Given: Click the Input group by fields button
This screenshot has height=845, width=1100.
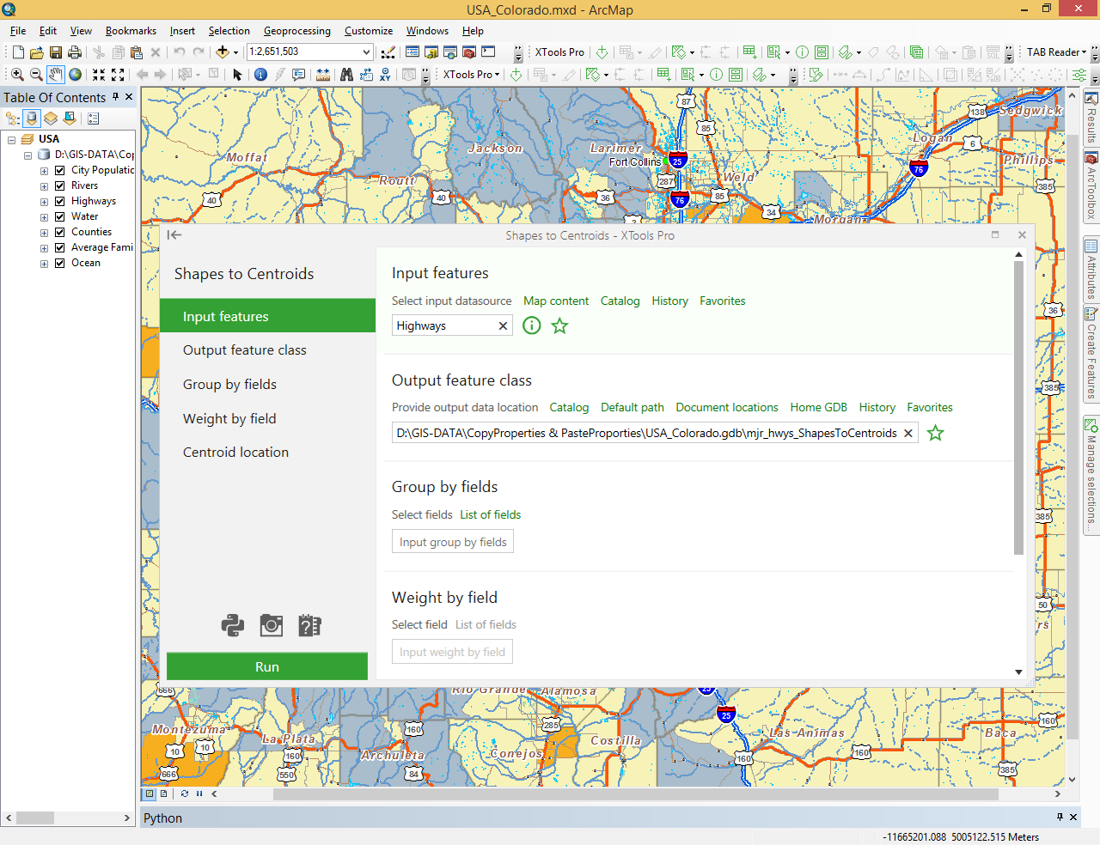Looking at the screenshot, I should [x=453, y=542].
